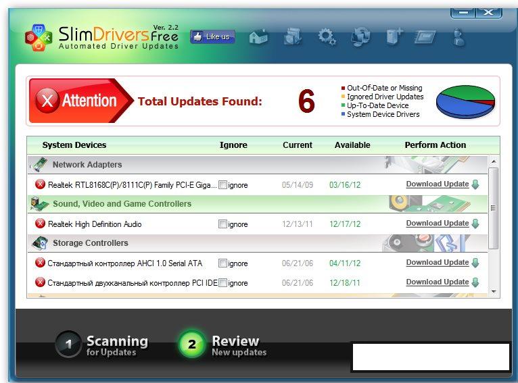518x383 pixels.
Task: Click the red X Attention icon
Action: tap(47, 100)
